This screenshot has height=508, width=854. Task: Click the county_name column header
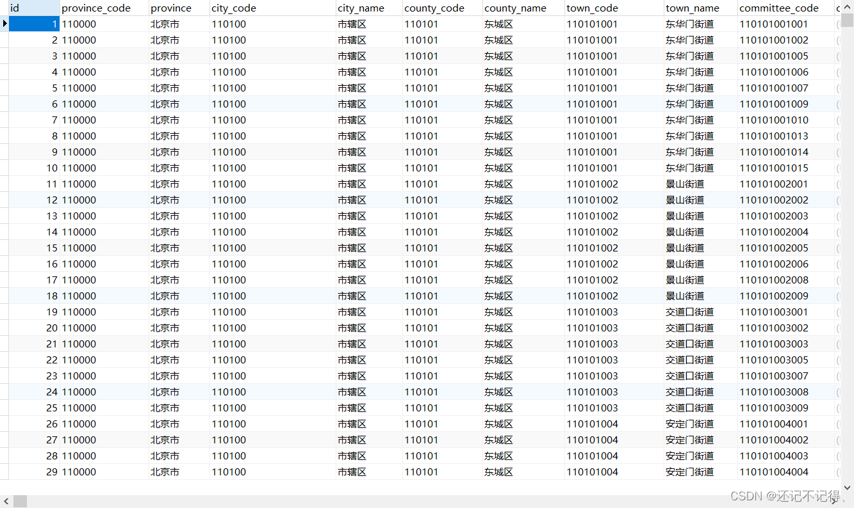point(523,8)
